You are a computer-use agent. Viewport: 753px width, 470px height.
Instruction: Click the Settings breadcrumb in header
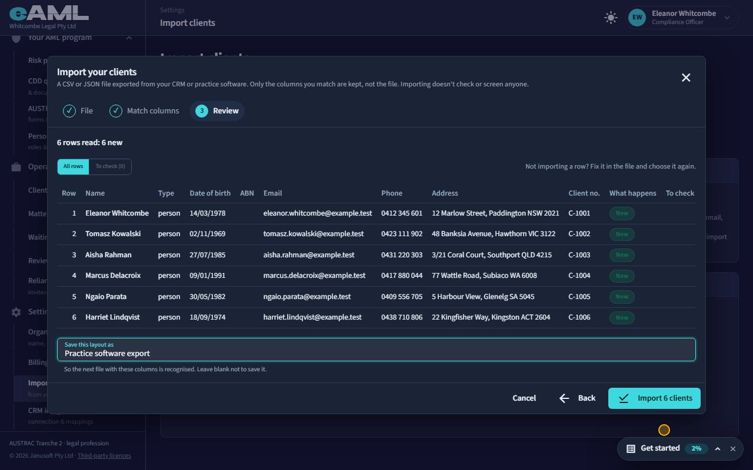[172, 10]
